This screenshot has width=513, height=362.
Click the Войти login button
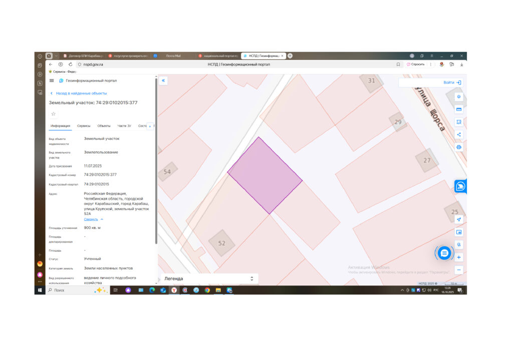[452, 82]
